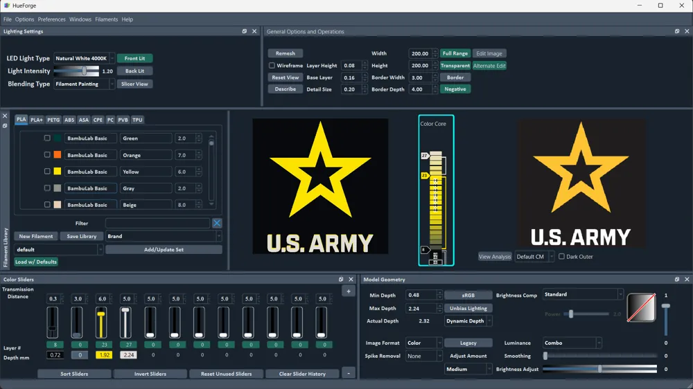Enable the Dark Outer checkbox

561,256
